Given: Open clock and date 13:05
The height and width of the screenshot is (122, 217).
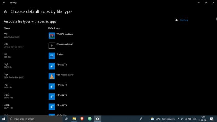Looking at the screenshot, I should point(203,119).
